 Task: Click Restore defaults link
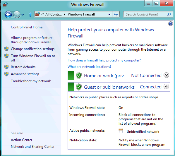click(x=23, y=67)
